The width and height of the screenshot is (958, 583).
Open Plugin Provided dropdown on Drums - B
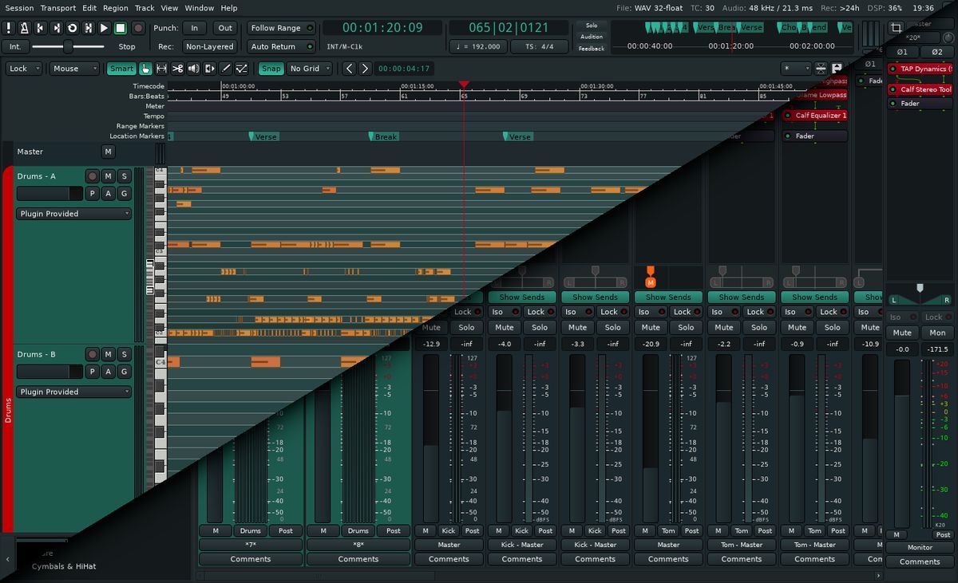coord(73,392)
